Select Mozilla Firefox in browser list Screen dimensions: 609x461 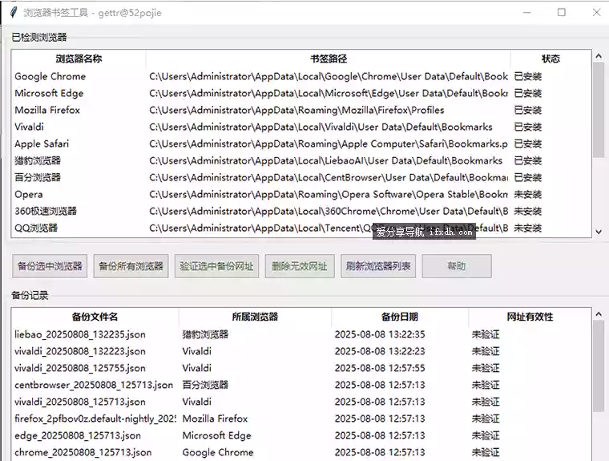(47, 111)
